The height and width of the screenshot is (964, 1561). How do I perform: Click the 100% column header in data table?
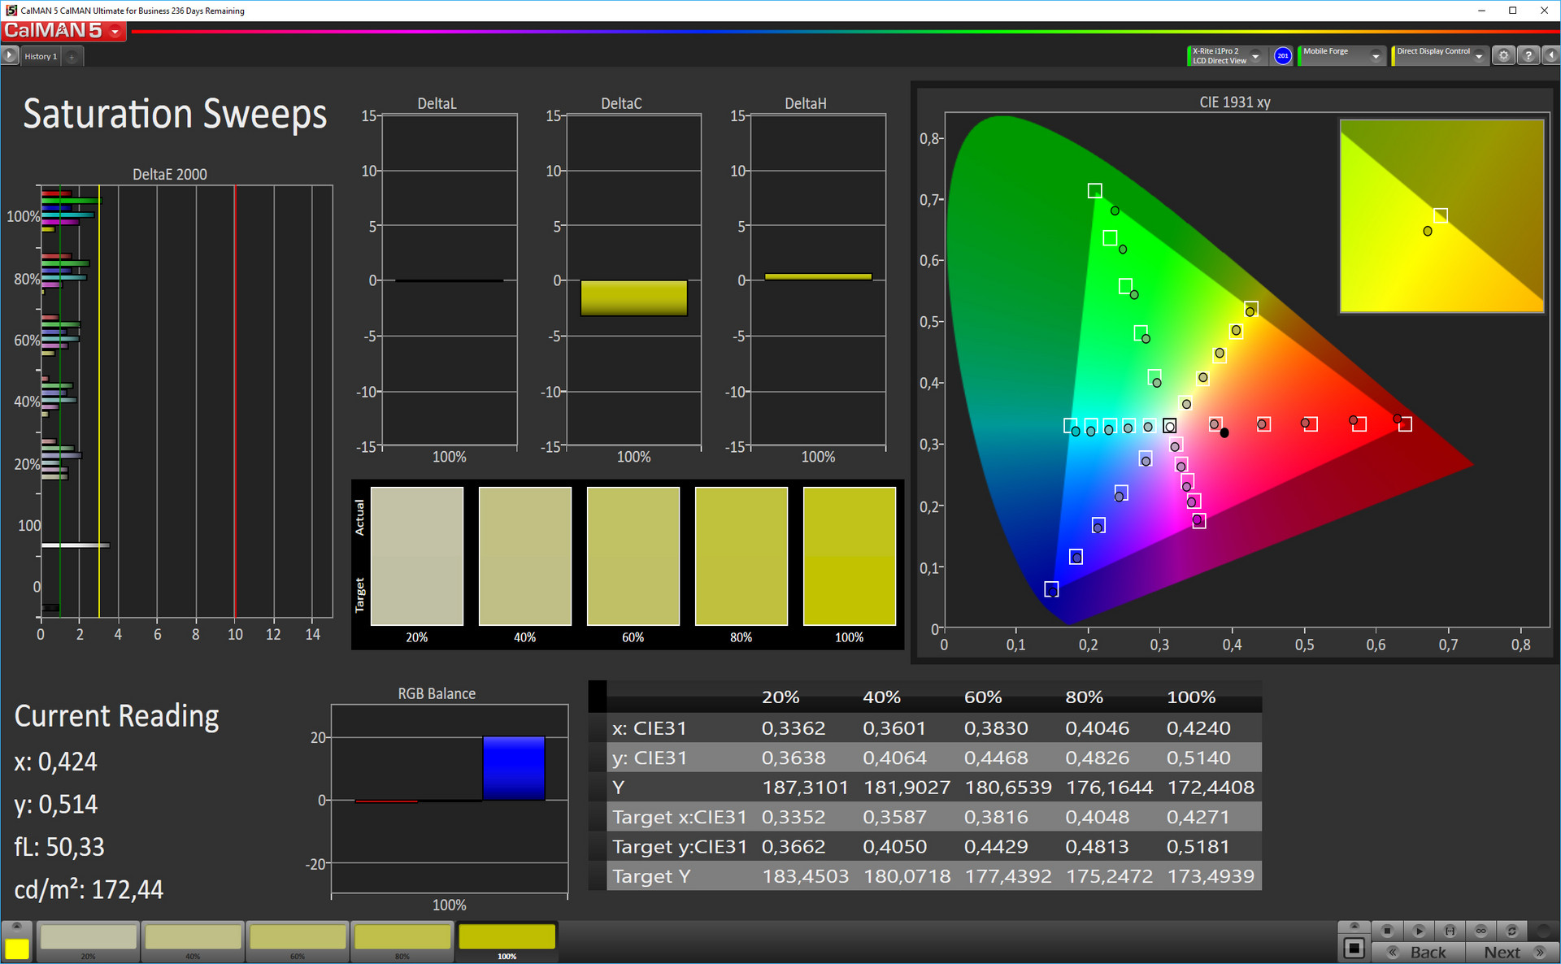[1191, 697]
